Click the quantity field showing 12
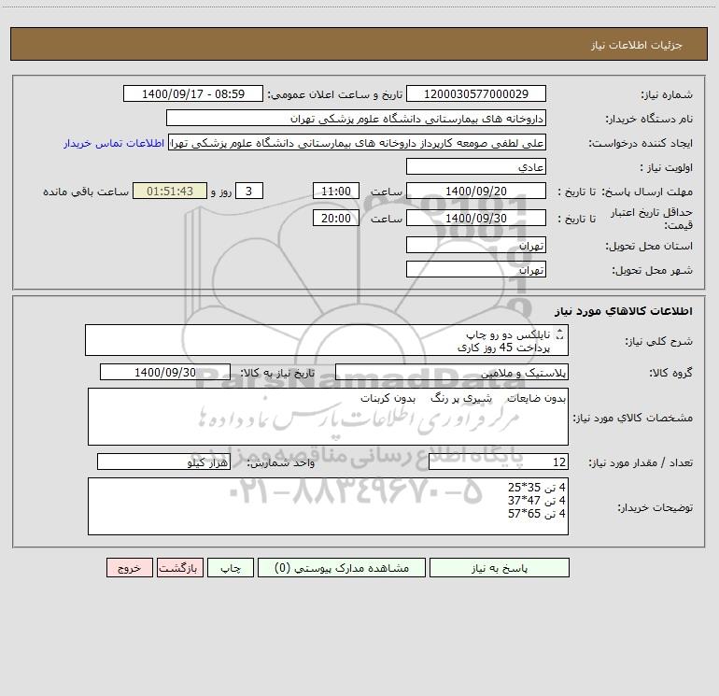 pyautogui.click(x=499, y=462)
